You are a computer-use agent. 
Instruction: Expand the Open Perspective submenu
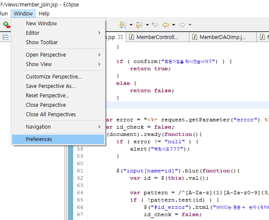pos(58,55)
